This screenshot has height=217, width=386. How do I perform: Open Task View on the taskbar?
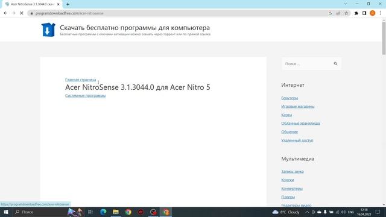click(90, 212)
